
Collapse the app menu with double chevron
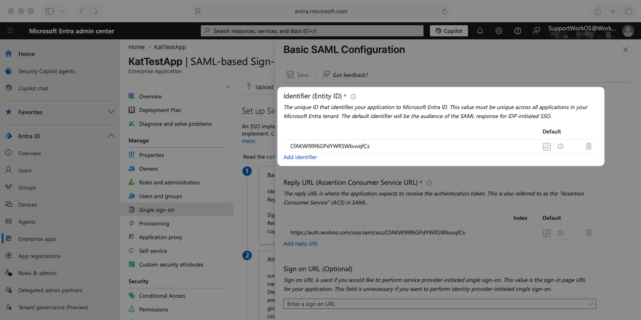click(x=228, y=87)
